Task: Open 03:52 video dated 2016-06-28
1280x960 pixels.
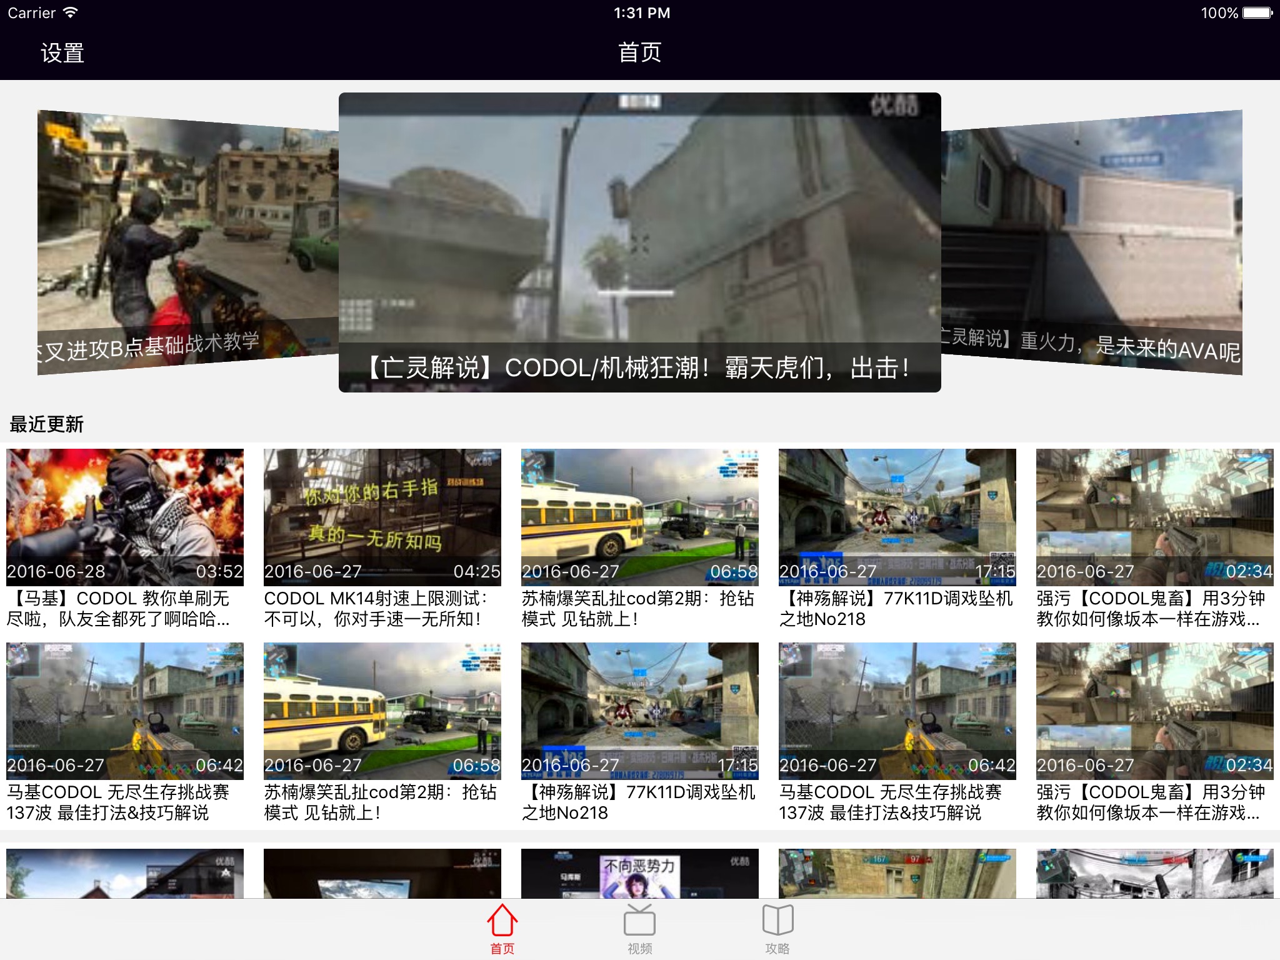Action: pos(125,516)
